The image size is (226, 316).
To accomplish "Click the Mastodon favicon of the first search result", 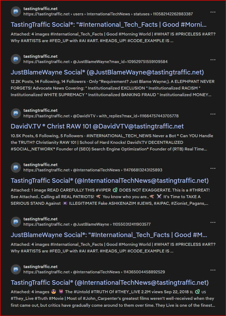I will coord(16,11).
